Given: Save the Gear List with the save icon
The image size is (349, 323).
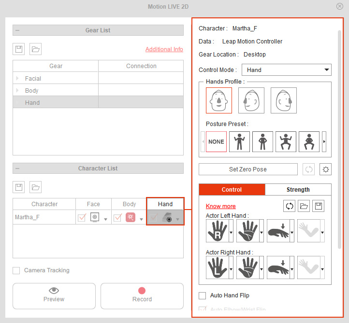Looking at the screenshot, I should (x=19, y=49).
